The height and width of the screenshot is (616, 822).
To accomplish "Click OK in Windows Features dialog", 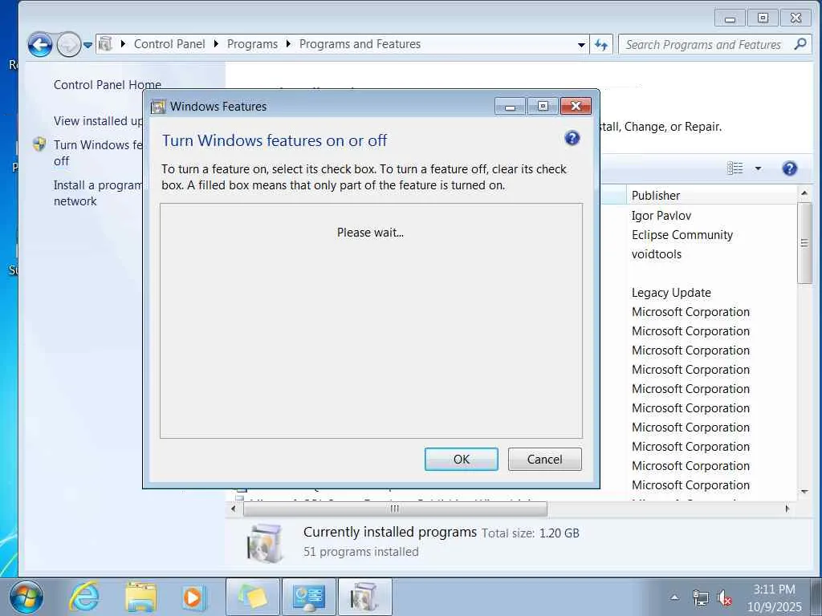I will 462,460.
